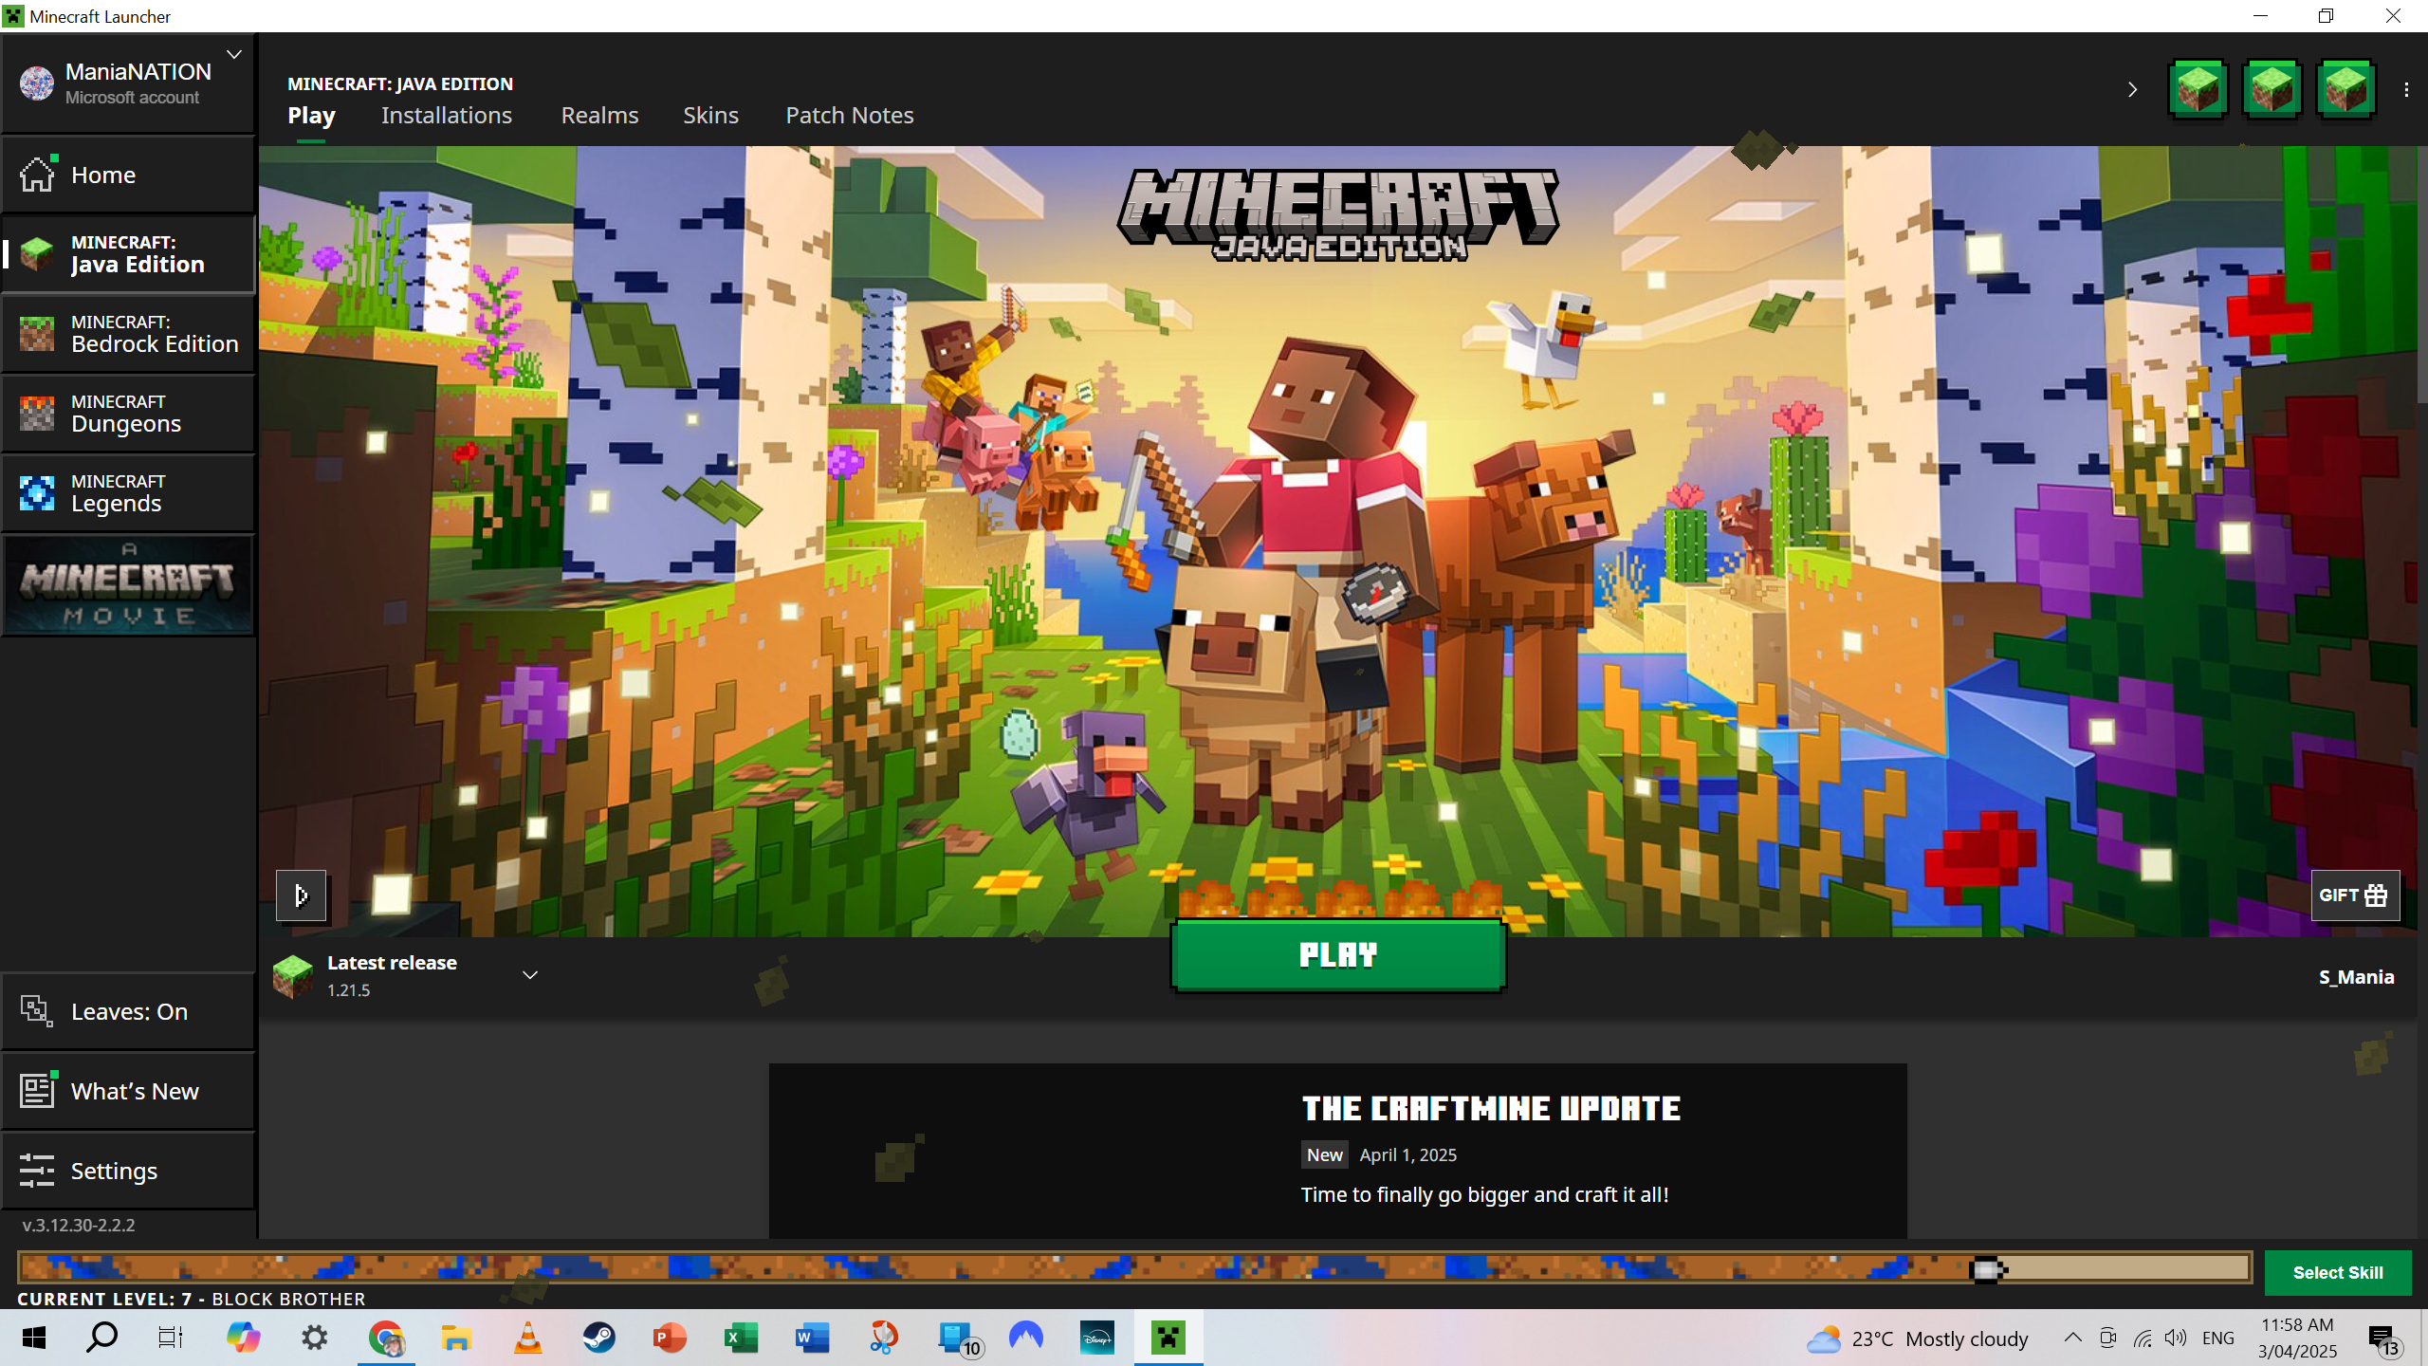
Task: Toggle the Leaves: On setting
Action: (128, 1011)
